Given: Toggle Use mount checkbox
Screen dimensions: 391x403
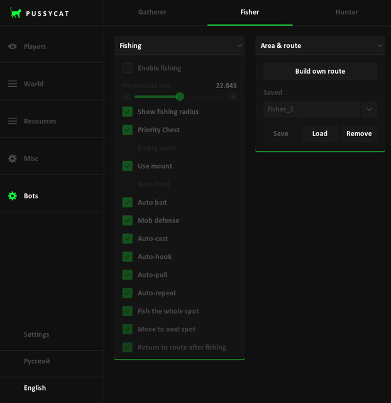Looking at the screenshot, I should (128, 166).
